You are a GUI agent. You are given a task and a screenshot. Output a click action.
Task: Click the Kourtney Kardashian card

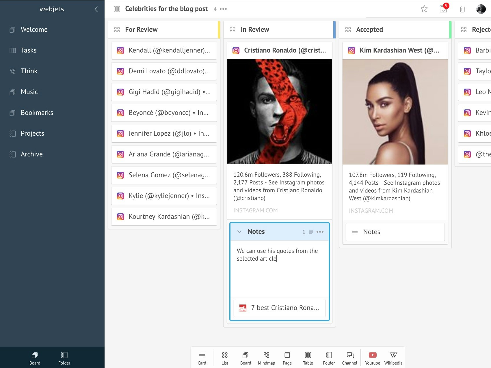[x=164, y=217]
